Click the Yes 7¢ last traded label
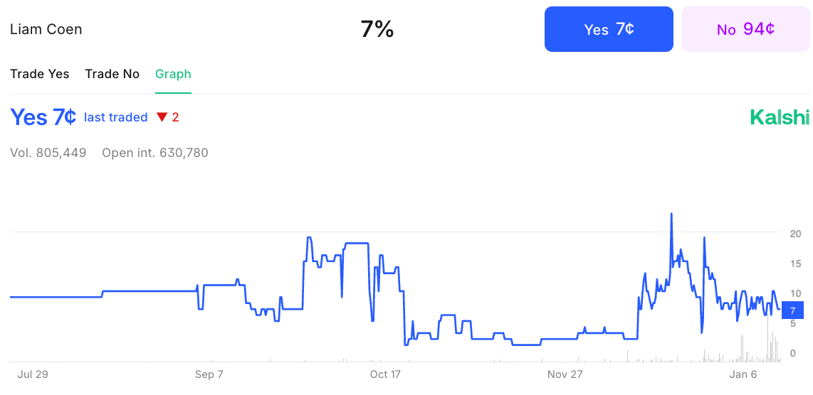The height and width of the screenshot is (395, 813). pyautogui.click(x=79, y=117)
